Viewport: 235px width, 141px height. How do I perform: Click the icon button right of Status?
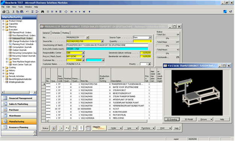coord(54,128)
